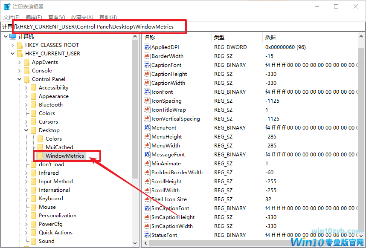Open the 文件(F) menu
The width and height of the screenshot is (366, 248).
(11, 17)
